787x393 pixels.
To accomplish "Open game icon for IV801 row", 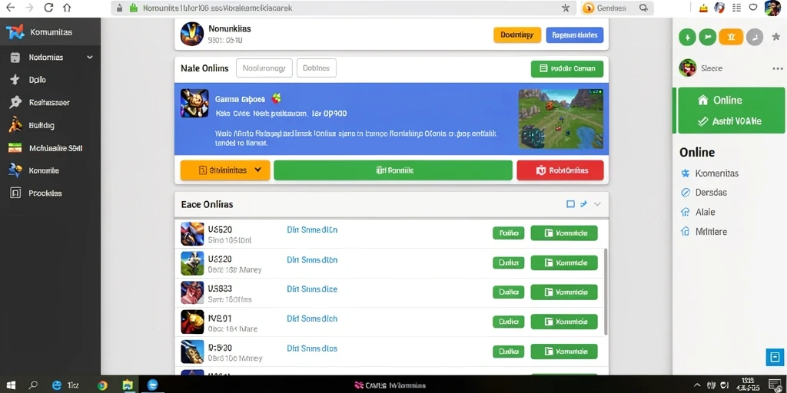I will pos(192,322).
